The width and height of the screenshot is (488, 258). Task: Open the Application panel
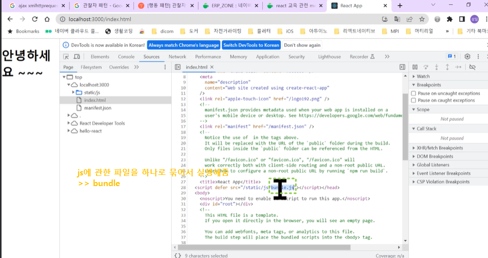(268, 57)
